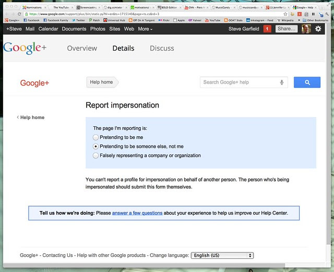Screen dimensions: 334x272
Task: Click the microphone voice search icon
Action: click(282, 82)
